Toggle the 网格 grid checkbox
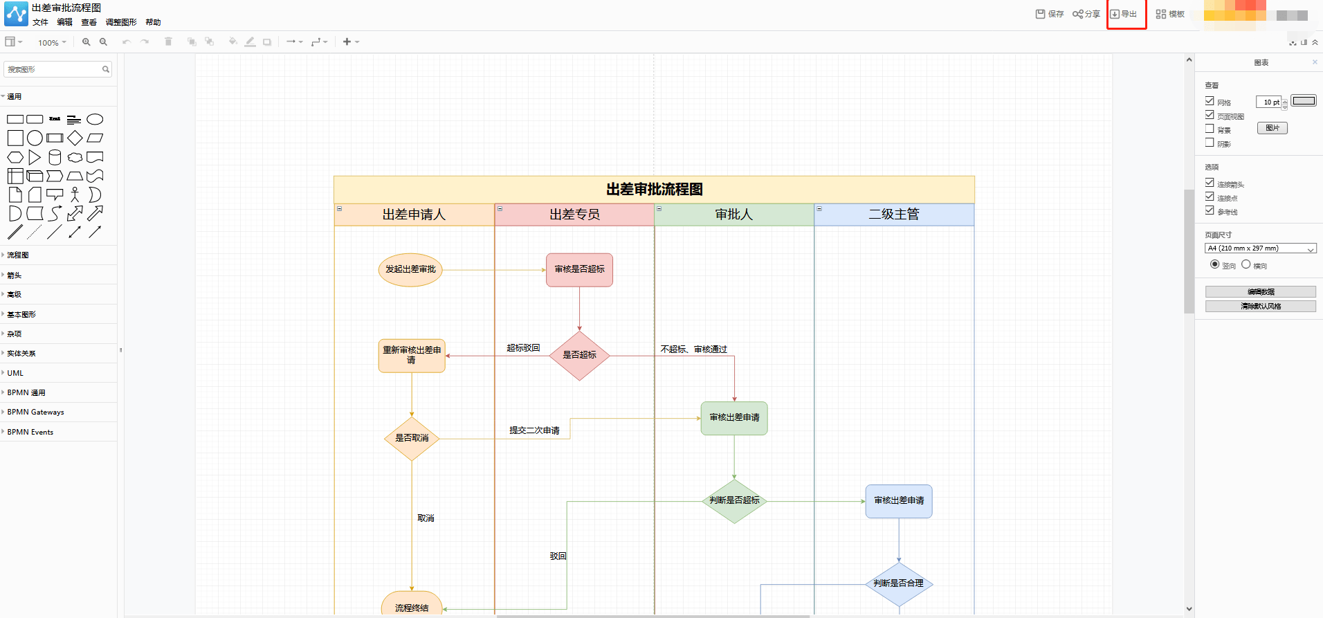Screen dimensions: 1323x618 [1210, 101]
